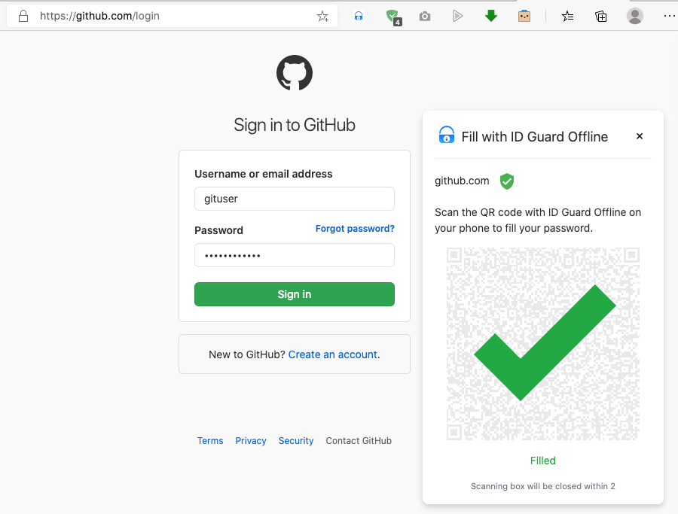Add page to favorites with star icon

(322, 17)
